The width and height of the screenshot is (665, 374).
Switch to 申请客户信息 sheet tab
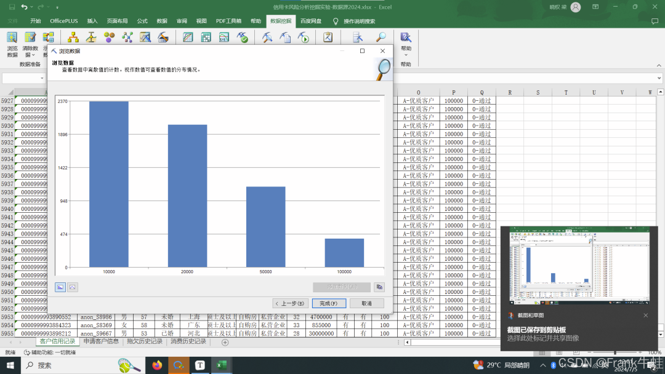pyautogui.click(x=101, y=341)
